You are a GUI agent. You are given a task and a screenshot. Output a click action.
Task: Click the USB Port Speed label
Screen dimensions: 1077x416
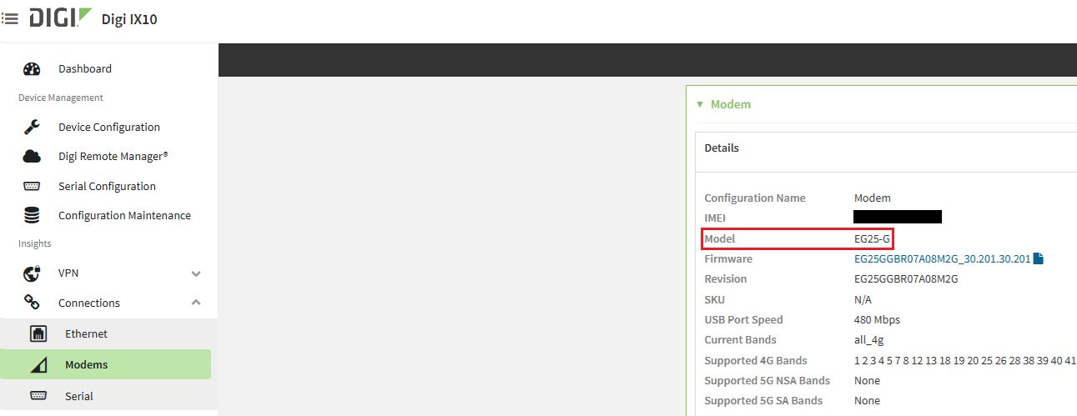(x=743, y=320)
